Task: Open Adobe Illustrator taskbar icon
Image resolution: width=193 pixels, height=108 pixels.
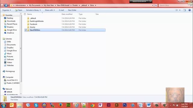Action: pos(117,105)
